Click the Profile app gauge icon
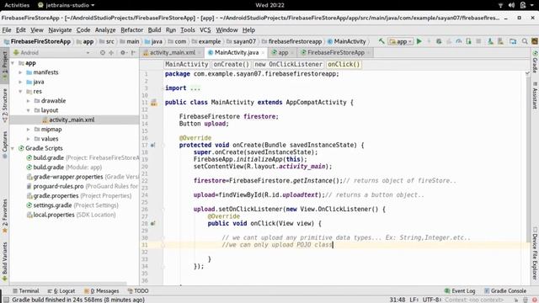539x303 pixels. [x=458, y=41]
